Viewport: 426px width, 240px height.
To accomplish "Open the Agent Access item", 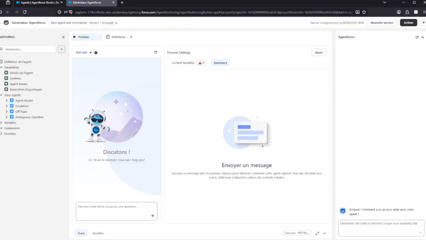I will 19,84.
